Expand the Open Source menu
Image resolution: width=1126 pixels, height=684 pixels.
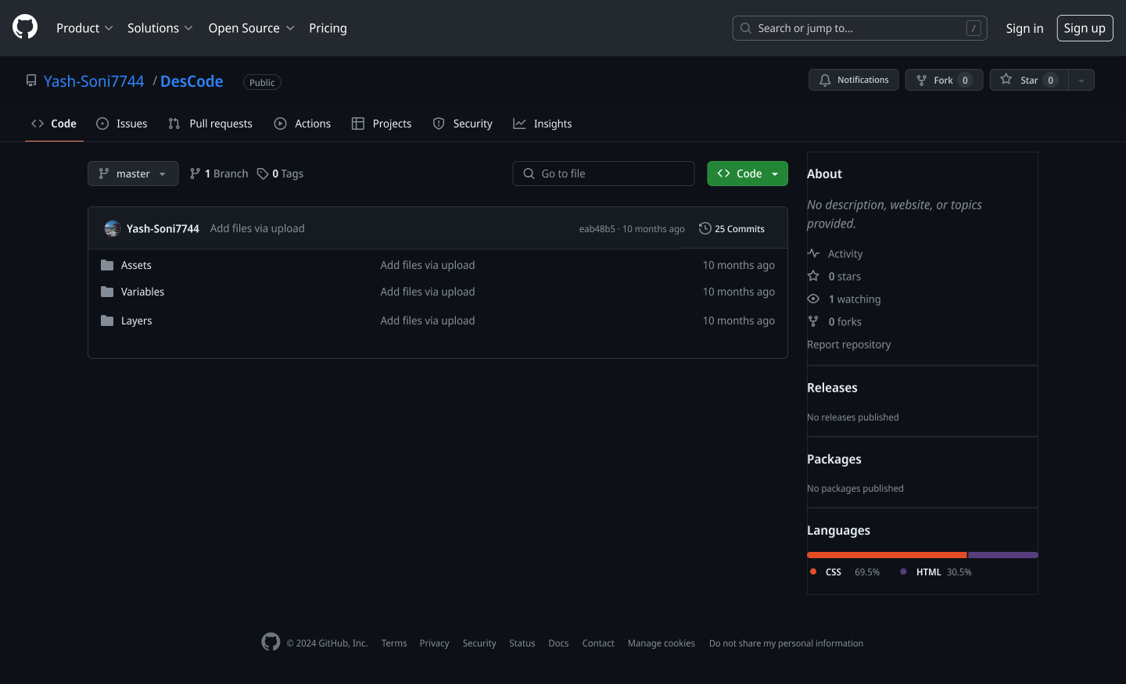pos(251,28)
